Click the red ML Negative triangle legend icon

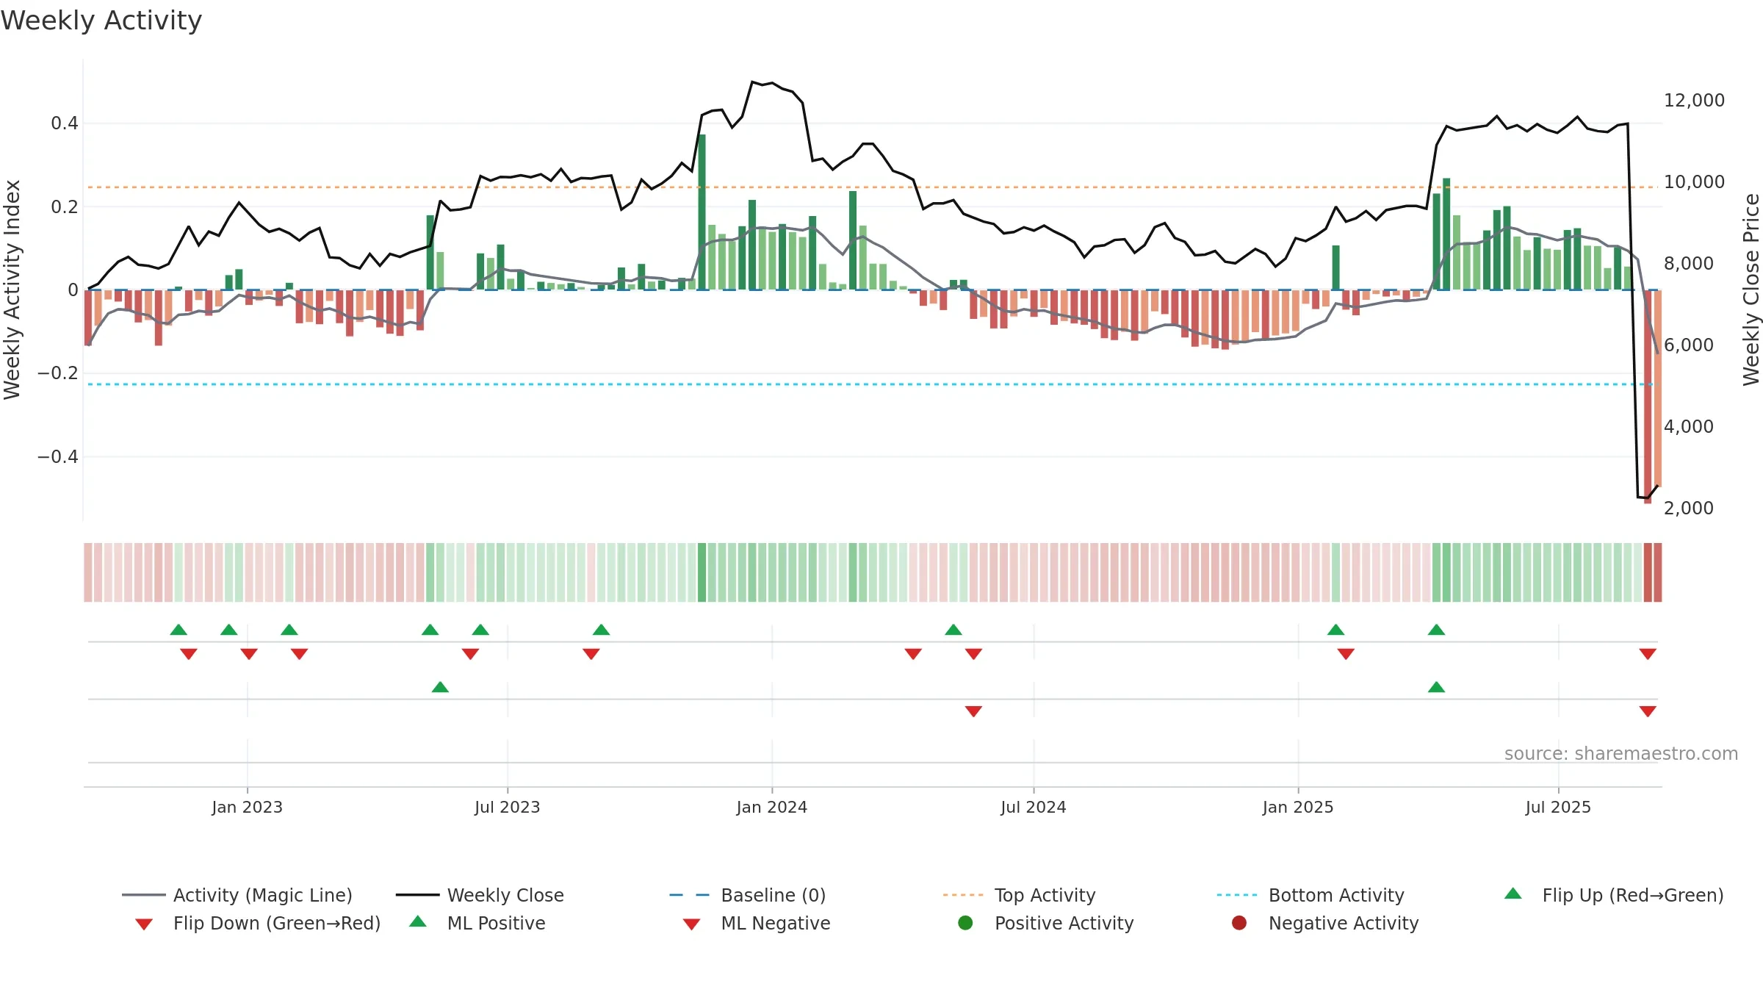click(691, 924)
